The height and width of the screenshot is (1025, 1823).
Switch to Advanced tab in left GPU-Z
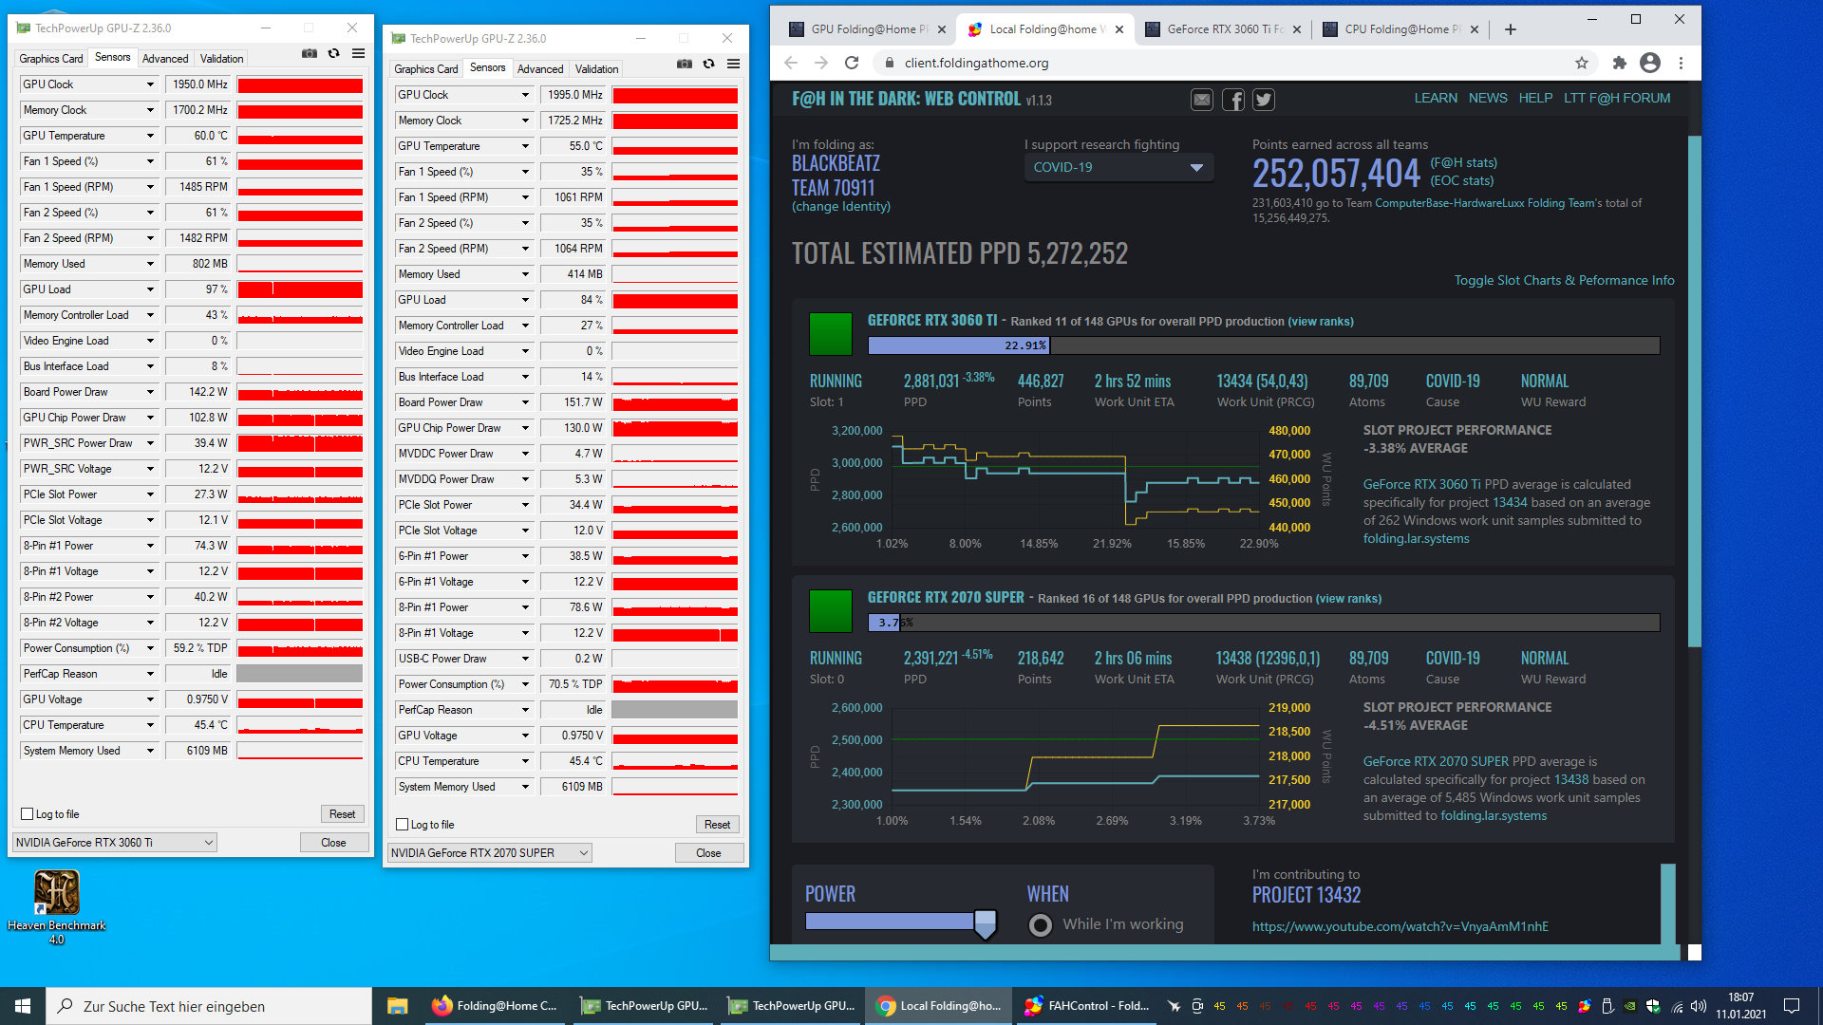[165, 59]
